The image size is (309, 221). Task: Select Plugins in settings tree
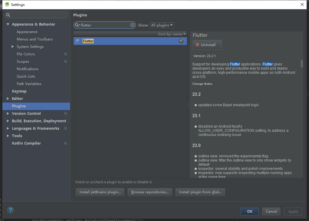(x=36, y=106)
